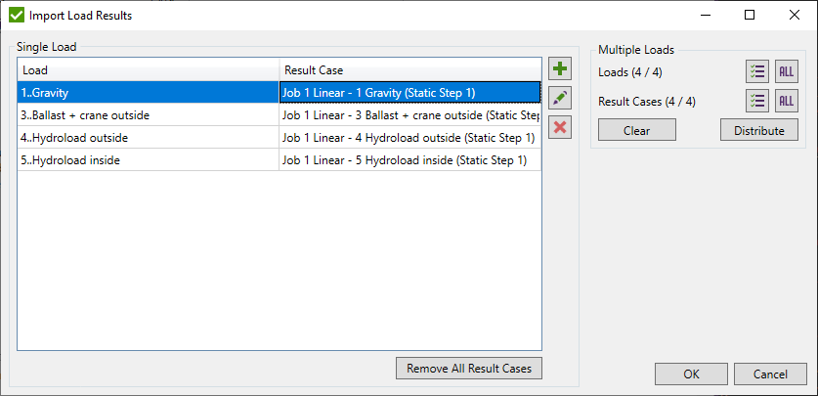The width and height of the screenshot is (818, 396).
Task: Click the Load column header
Action: 147,70
